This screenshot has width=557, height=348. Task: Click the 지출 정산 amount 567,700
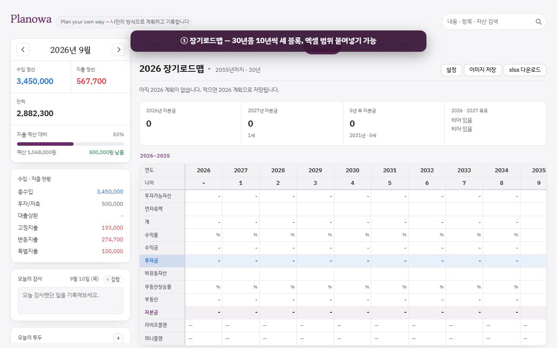coord(91,81)
